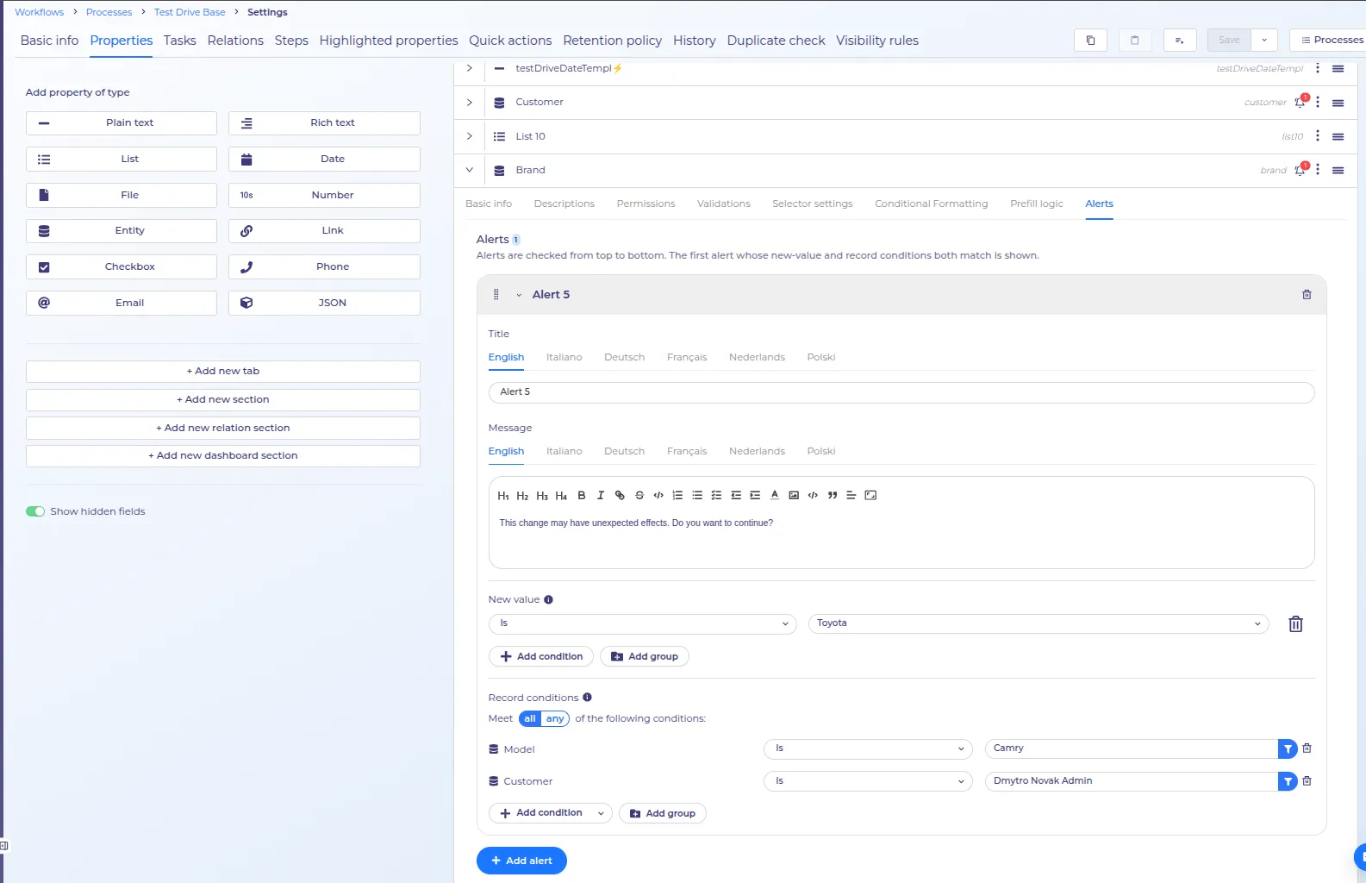Open the Save options dropdown arrow
The image size is (1366, 883).
pos(1264,40)
